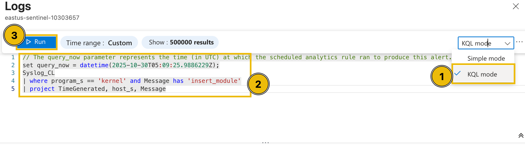Screen dimensions: 525x147
Task: Collapse the query editor with the double chevron
Action: 521,135
